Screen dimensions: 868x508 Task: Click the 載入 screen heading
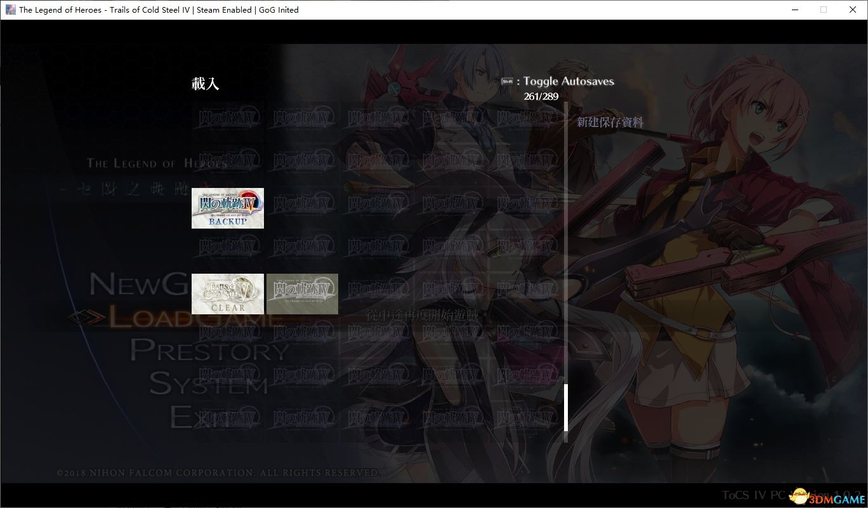coord(206,84)
